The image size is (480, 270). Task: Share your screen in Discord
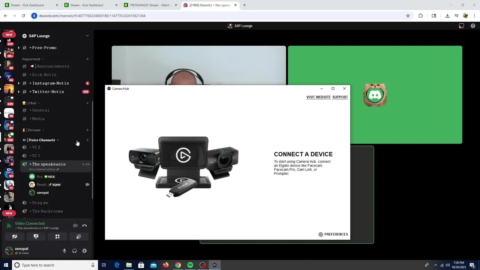(36, 237)
